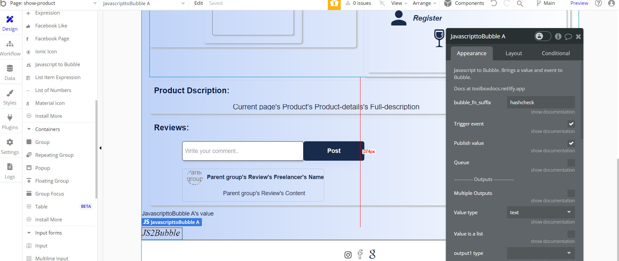The height and width of the screenshot is (261, 619).
Task: Select the Material Icon element
Action: (x=50, y=103)
